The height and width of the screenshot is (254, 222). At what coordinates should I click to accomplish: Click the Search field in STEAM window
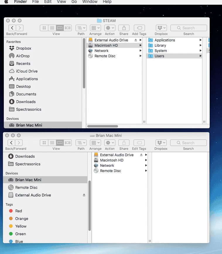pos(189,28)
